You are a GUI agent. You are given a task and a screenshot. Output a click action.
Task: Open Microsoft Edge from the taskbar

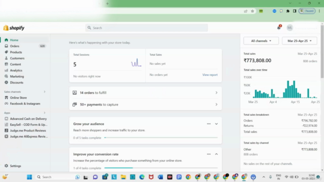(142, 177)
